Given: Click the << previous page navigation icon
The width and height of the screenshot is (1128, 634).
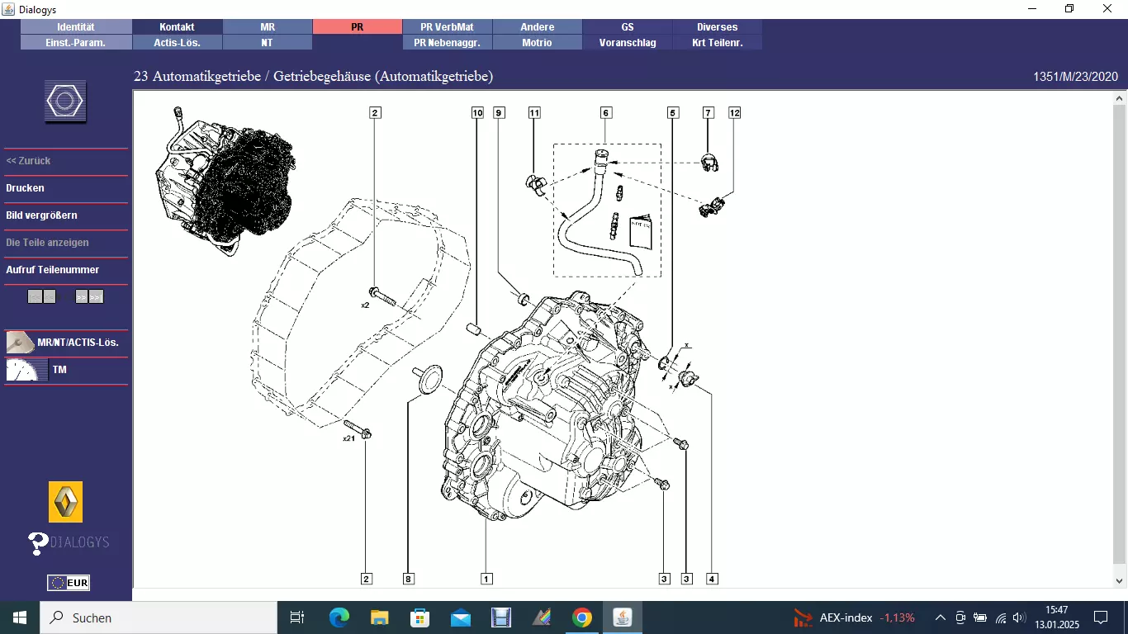Looking at the screenshot, I should click(x=50, y=296).
